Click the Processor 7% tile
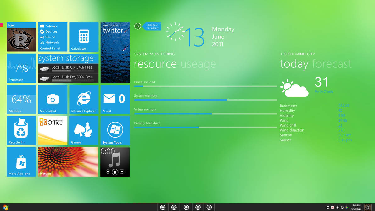 (x=21, y=68)
